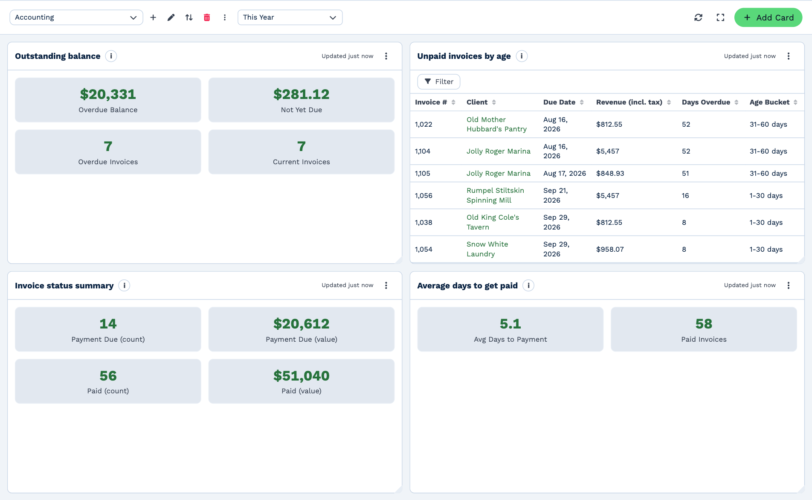812x500 pixels.
Task: Open Average days to get paid options menu
Action: (789, 285)
